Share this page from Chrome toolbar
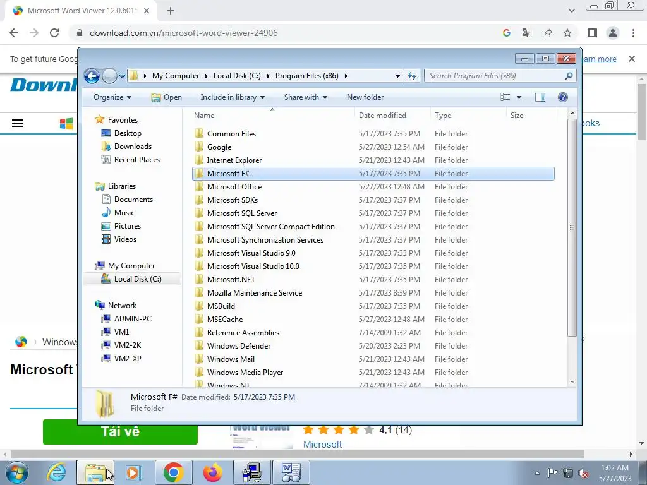This screenshot has width=647, height=485. pyautogui.click(x=547, y=33)
